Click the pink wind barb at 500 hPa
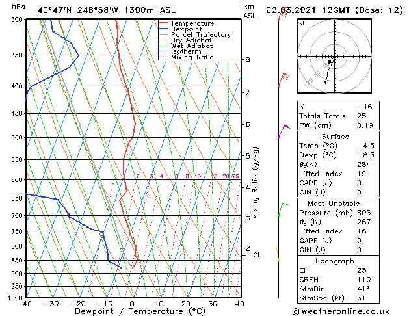The width and height of the screenshot is (409, 316). click(x=284, y=131)
